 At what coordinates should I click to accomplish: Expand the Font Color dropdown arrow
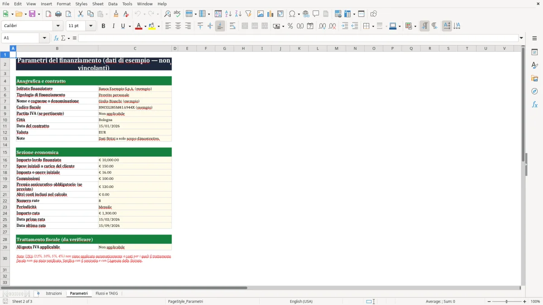pyautogui.click(x=145, y=26)
